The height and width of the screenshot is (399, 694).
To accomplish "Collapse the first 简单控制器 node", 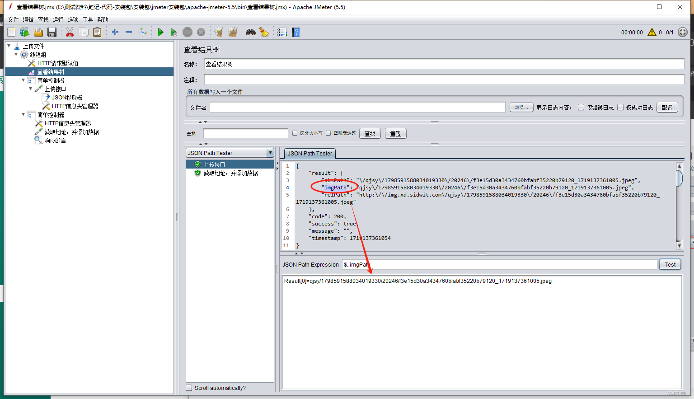I will (23, 80).
